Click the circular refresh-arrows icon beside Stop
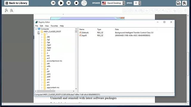Image resolution: width=191 pixels, height=107 pixels. [84, 3]
